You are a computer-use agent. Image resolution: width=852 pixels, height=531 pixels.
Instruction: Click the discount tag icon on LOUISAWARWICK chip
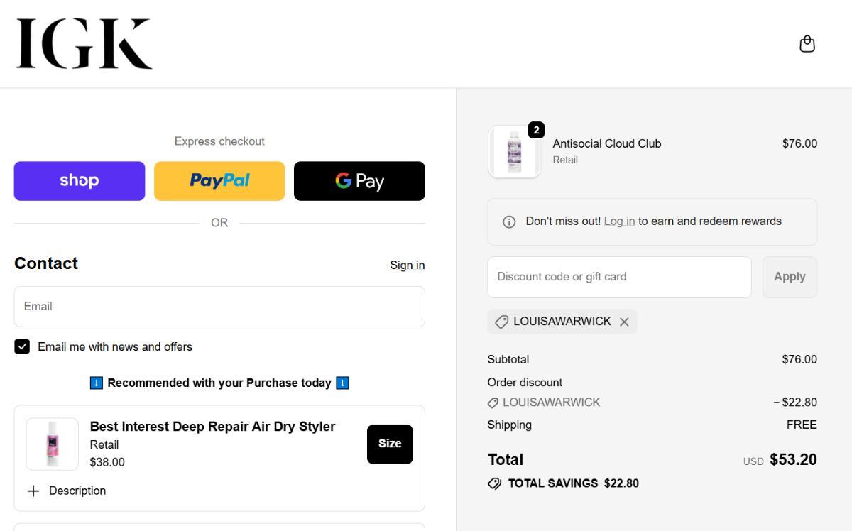pyautogui.click(x=501, y=322)
